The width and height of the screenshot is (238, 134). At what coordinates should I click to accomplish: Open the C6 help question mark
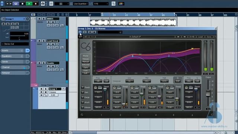coord(215,37)
